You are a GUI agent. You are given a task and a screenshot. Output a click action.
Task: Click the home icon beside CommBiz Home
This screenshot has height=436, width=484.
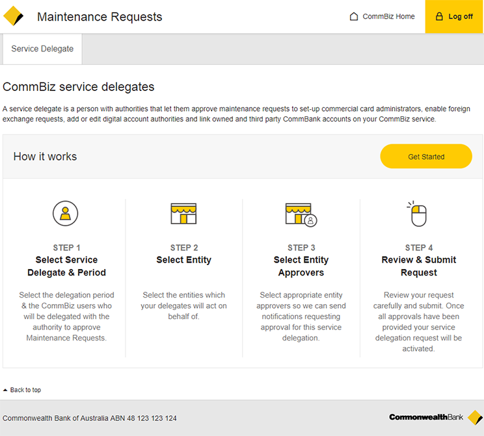point(354,16)
